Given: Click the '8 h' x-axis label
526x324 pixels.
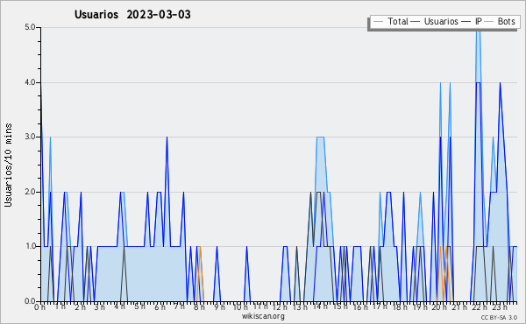Looking at the screenshot, I should click(x=199, y=307).
